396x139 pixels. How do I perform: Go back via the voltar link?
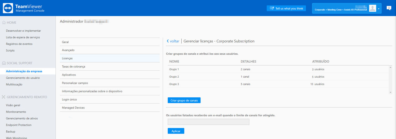pos(174,41)
